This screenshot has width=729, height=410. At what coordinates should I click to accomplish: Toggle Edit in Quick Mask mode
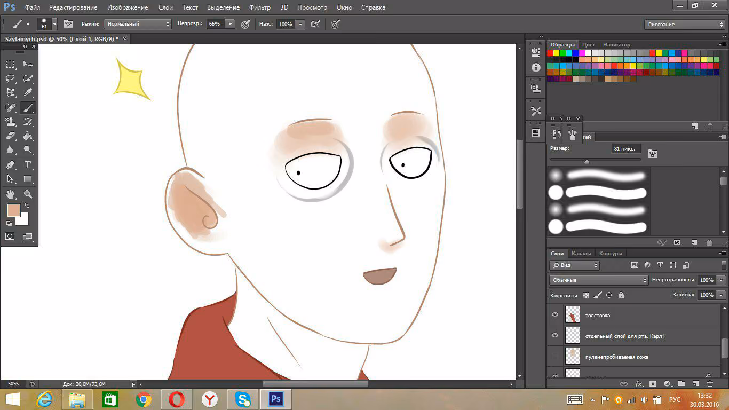pyautogui.click(x=10, y=236)
